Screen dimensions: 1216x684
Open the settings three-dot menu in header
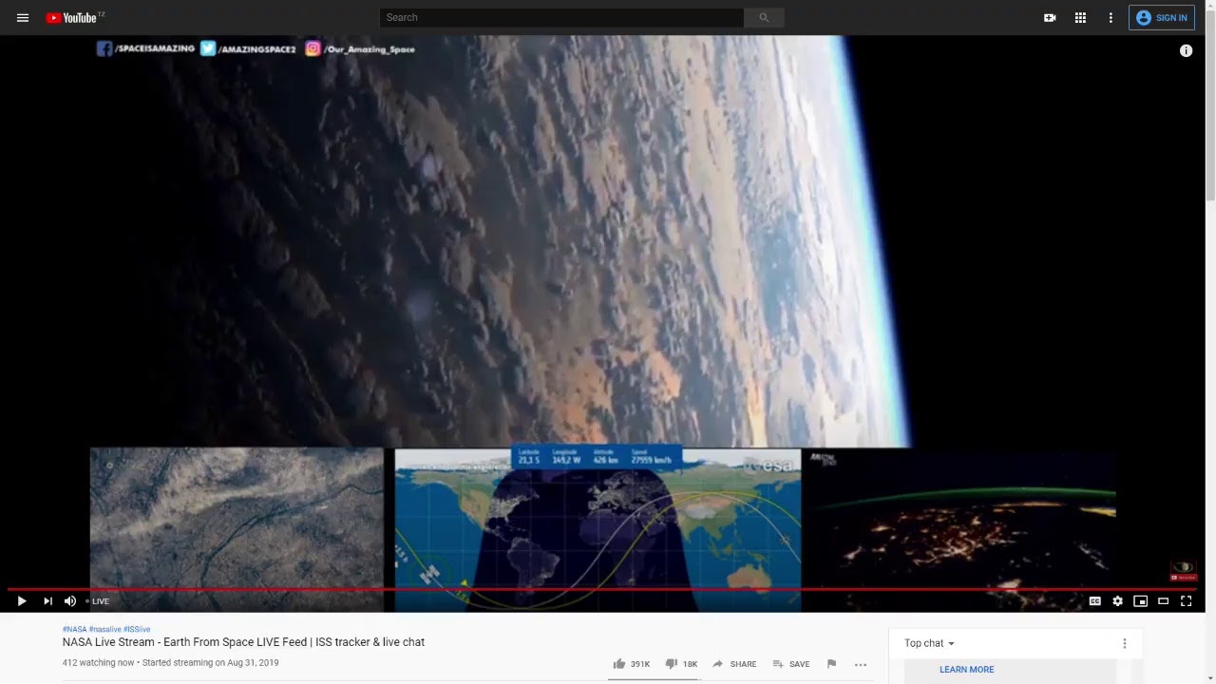[x=1111, y=18]
